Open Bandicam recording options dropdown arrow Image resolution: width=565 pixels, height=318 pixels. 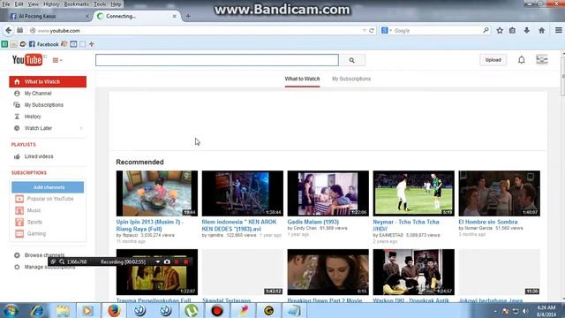pos(157,261)
